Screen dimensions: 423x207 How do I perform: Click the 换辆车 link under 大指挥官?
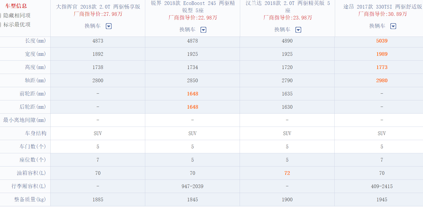click(x=93, y=26)
